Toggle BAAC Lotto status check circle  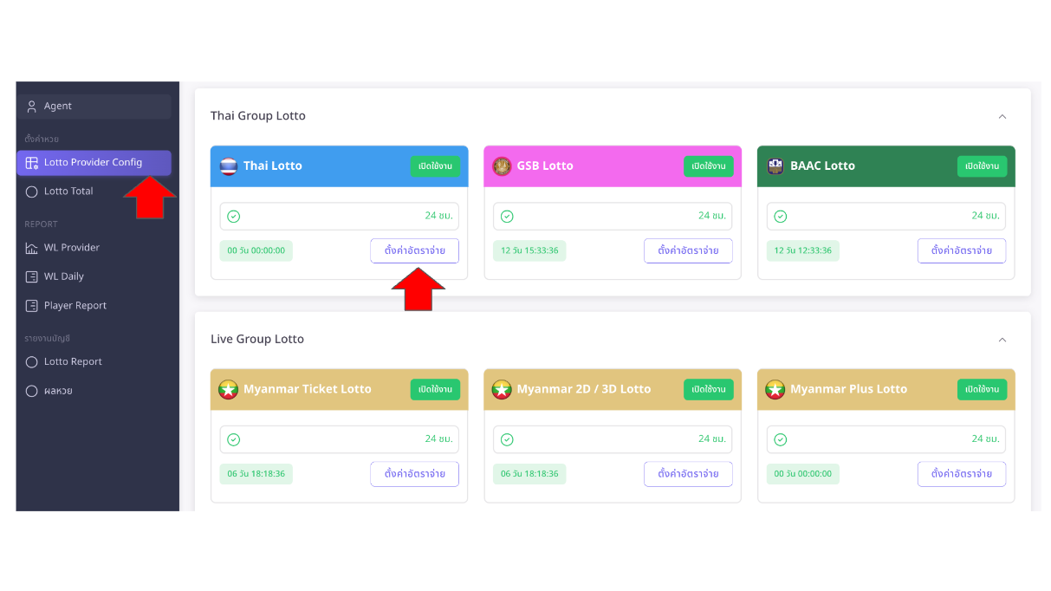pyautogui.click(x=780, y=216)
